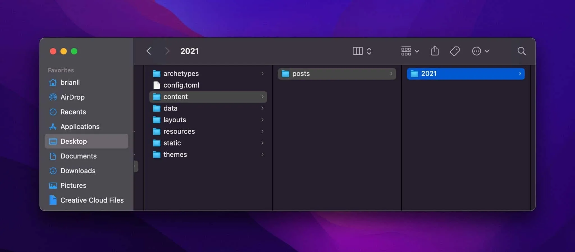This screenshot has width=575, height=252.
Task: Open Pictures in the sidebar
Action: coord(86,185)
